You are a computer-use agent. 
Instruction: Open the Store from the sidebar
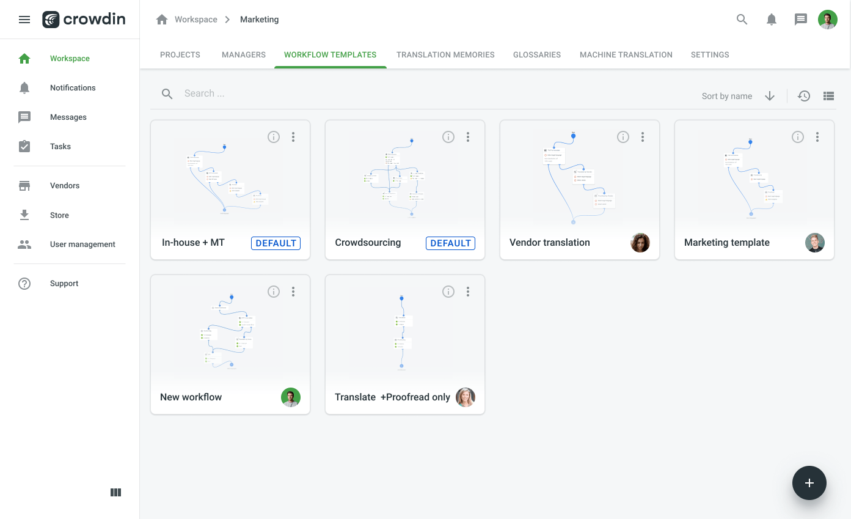[x=24, y=215]
